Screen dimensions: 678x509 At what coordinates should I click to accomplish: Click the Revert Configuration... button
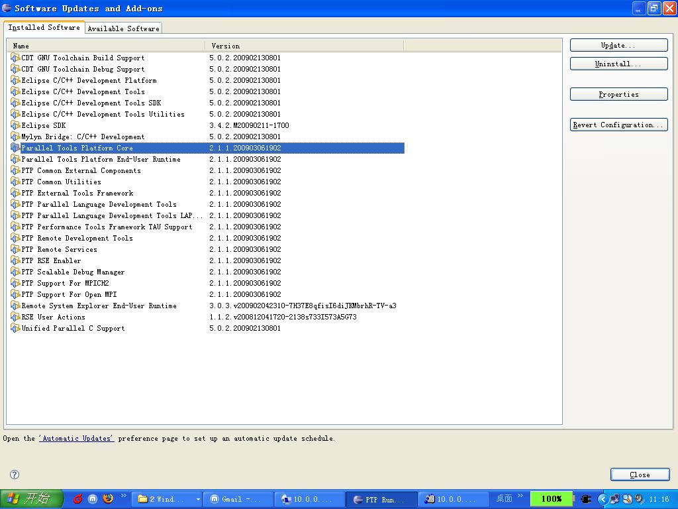[619, 125]
